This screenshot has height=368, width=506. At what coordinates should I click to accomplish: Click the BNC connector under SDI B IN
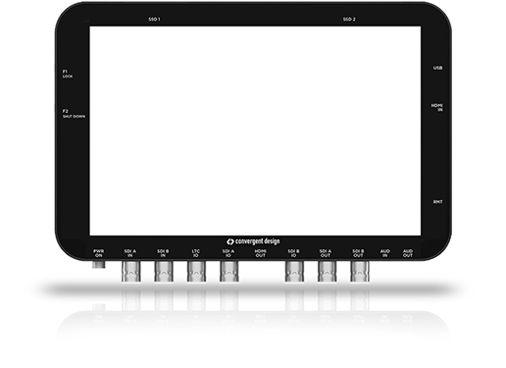164,271
